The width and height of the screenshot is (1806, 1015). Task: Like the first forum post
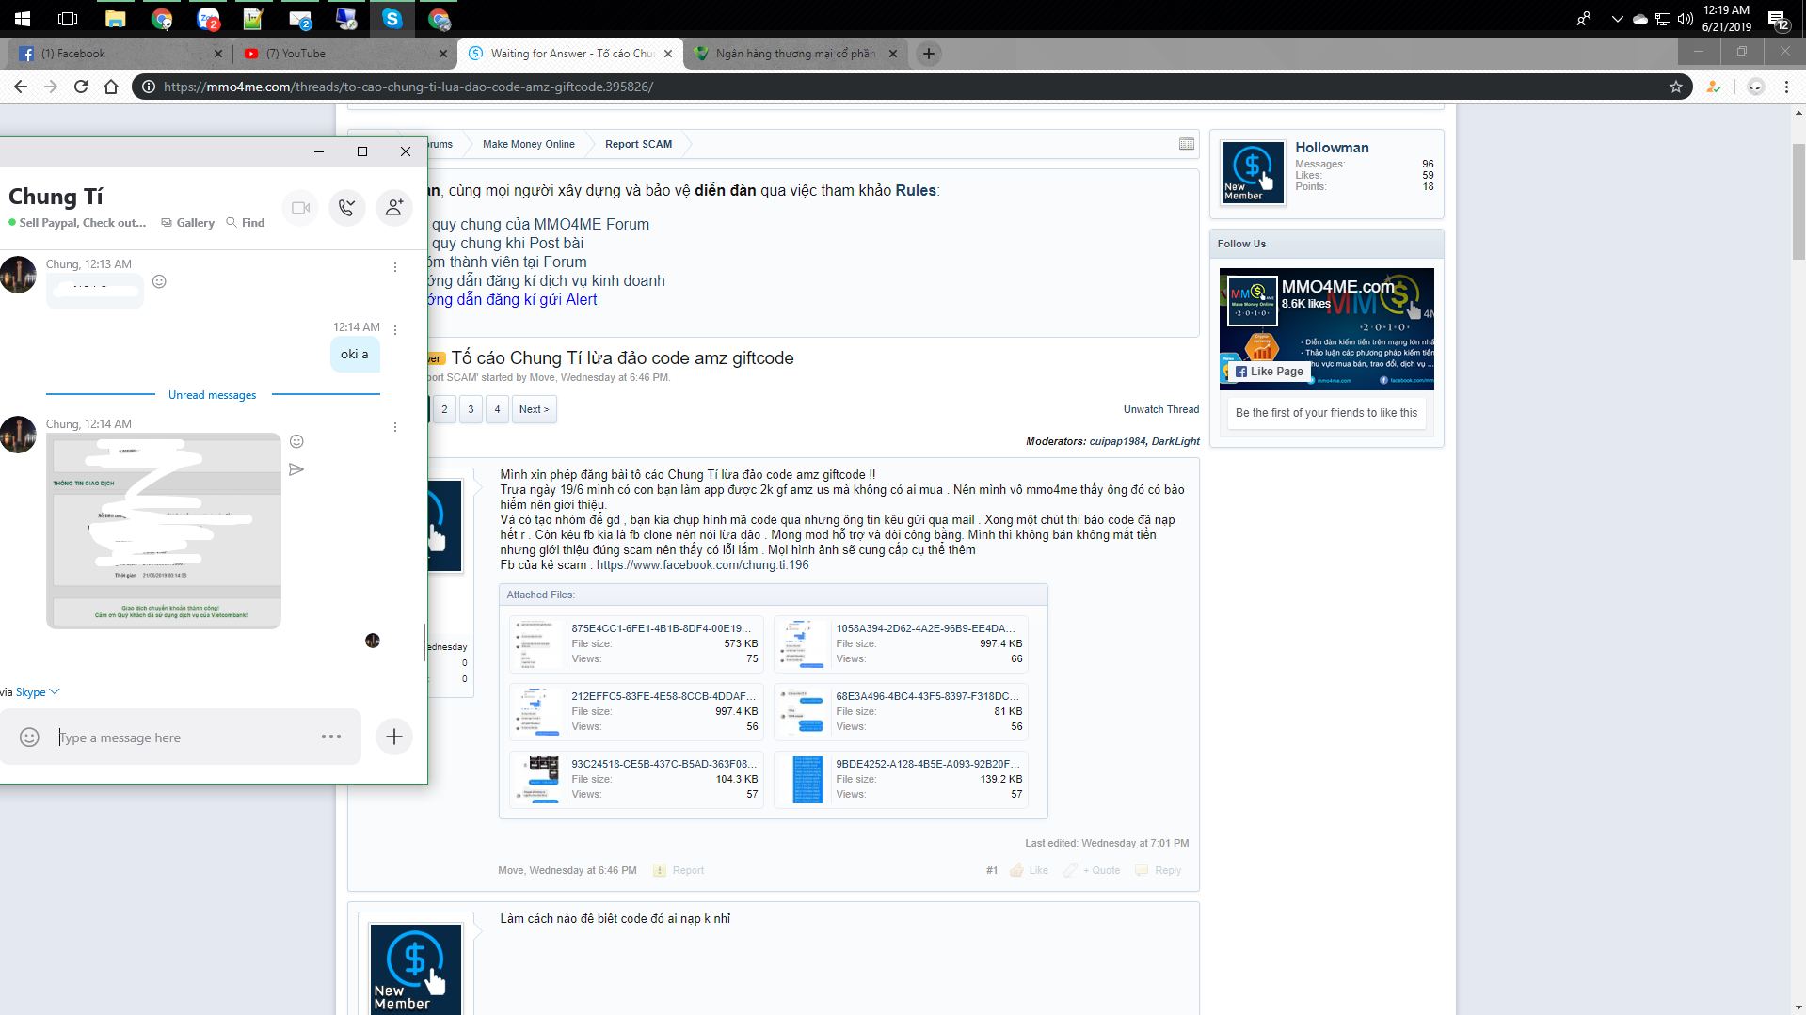point(1030,870)
